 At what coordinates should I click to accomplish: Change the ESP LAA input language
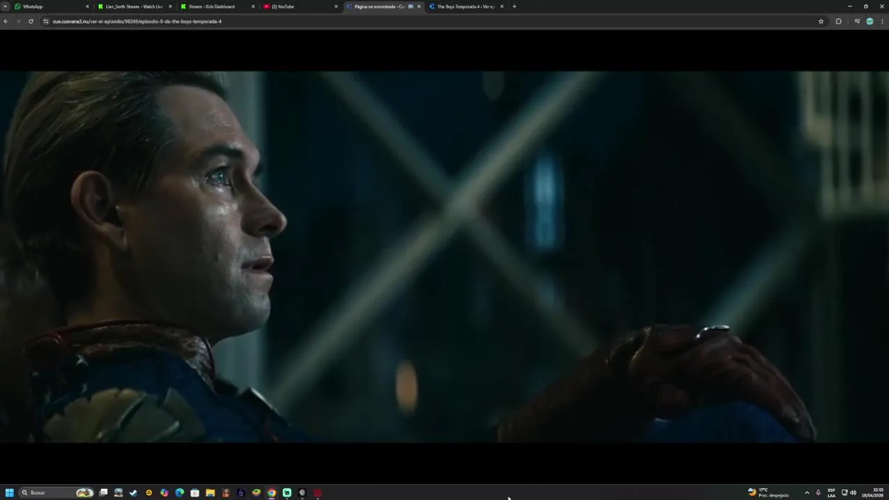click(831, 492)
